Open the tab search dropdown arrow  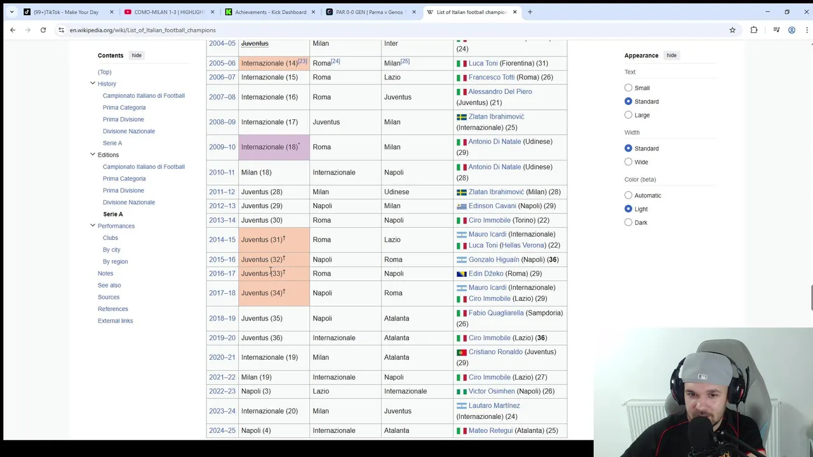tap(11, 12)
